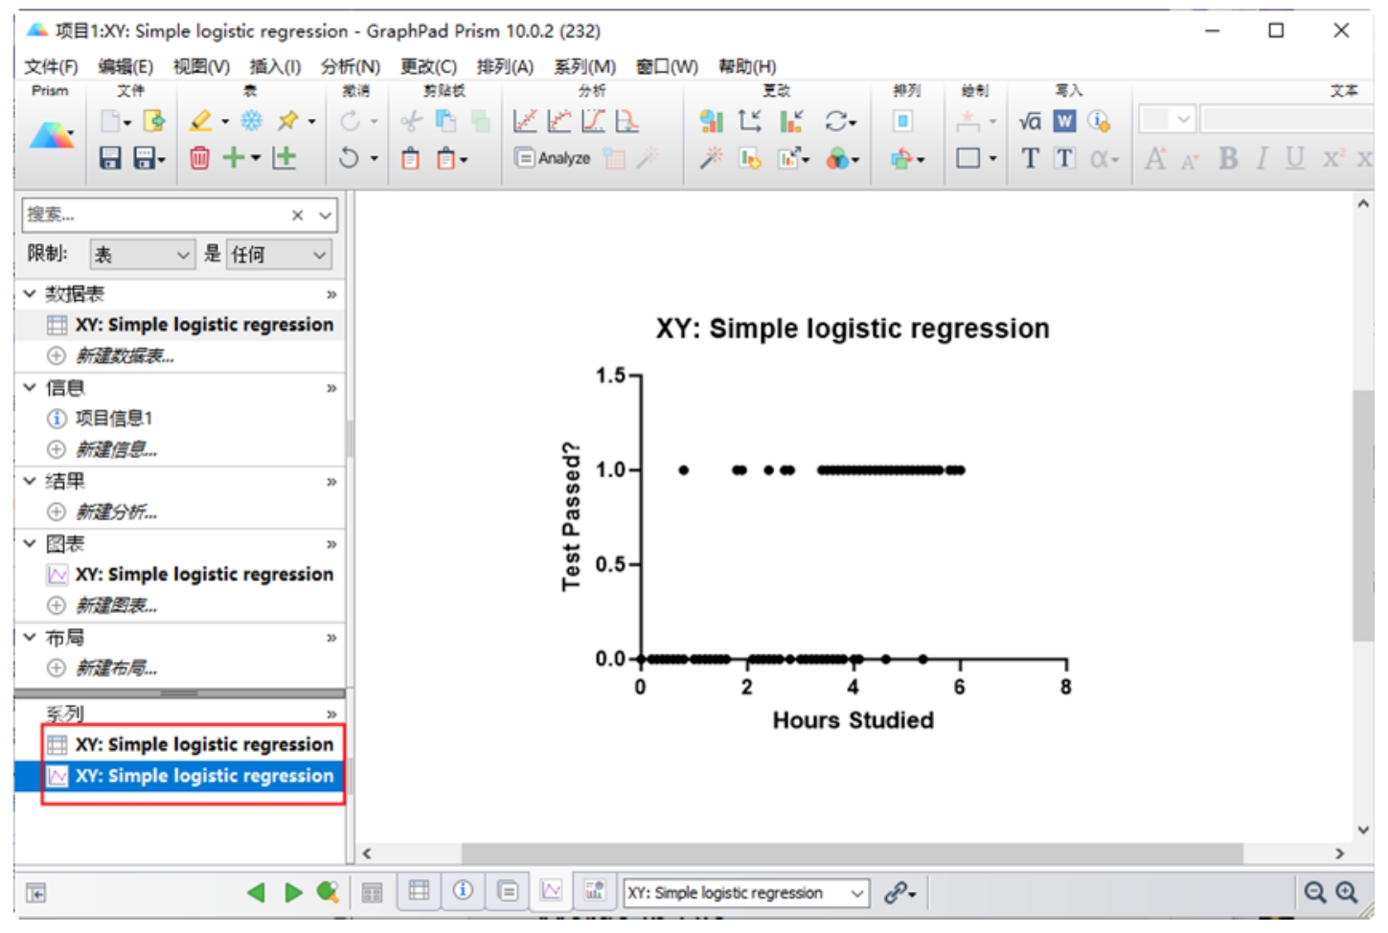
Task: Click the italic I formatting icon
Action: point(1263,158)
